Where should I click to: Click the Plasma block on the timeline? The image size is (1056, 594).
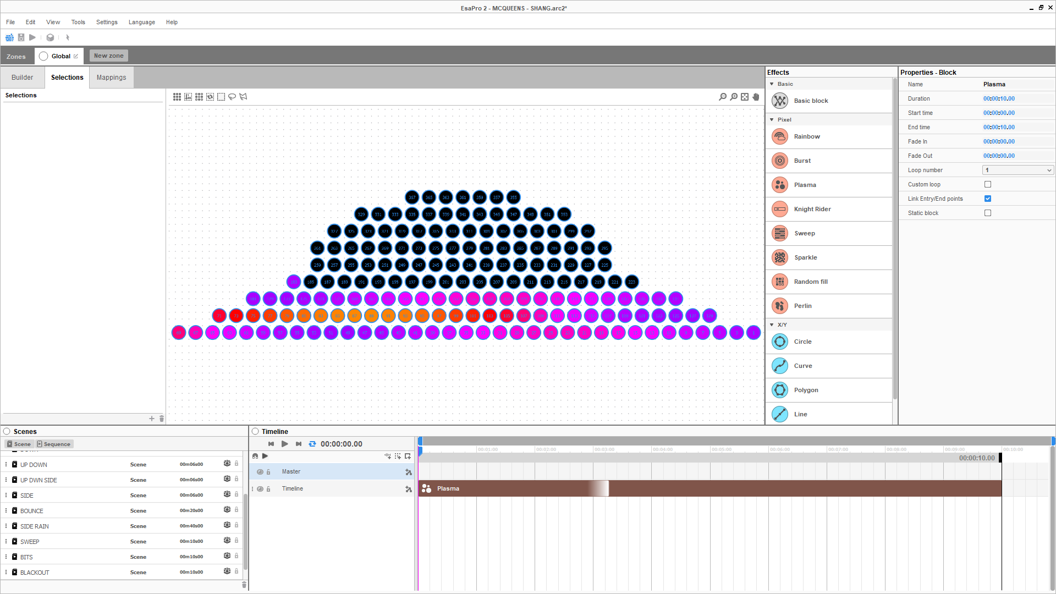(x=710, y=489)
